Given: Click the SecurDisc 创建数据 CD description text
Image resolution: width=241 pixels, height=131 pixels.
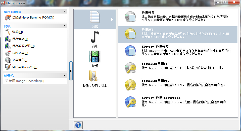Looking at the screenshot, I should coord(183,68).
